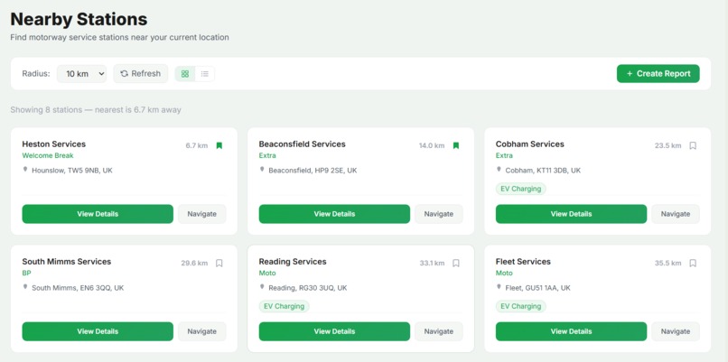Screen dimensions: 728x362
Task: Click EV Charging tag on Reading card
Action: point(285,306)
